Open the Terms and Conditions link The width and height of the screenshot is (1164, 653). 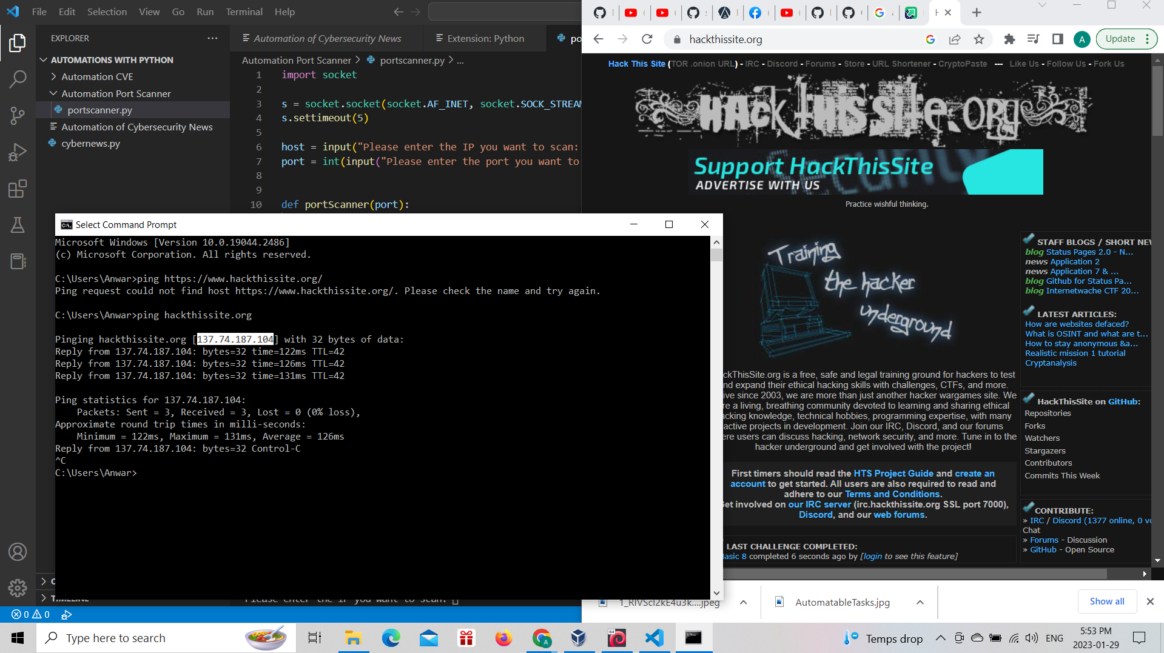tap(892, 494)
